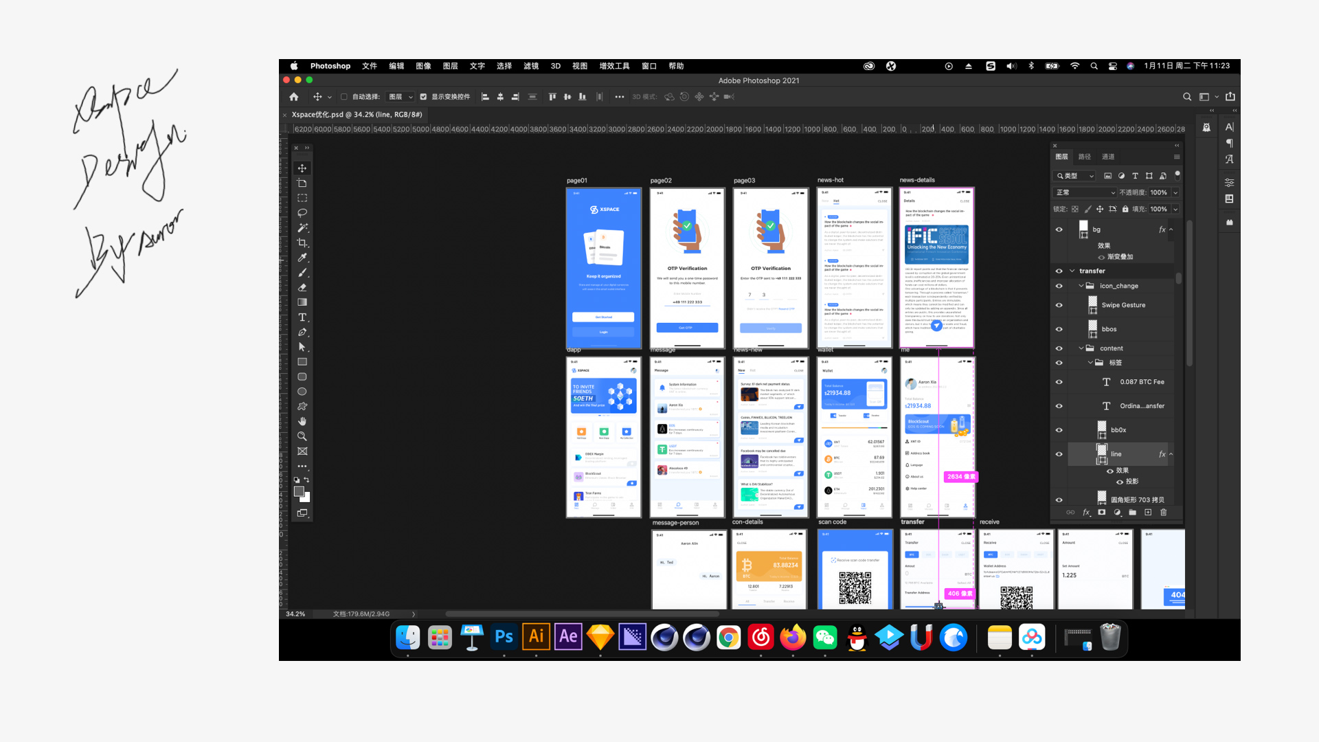Open the 不透明度 opacity dropdown arrow

pyautogui.click(x=1175, y=192)
